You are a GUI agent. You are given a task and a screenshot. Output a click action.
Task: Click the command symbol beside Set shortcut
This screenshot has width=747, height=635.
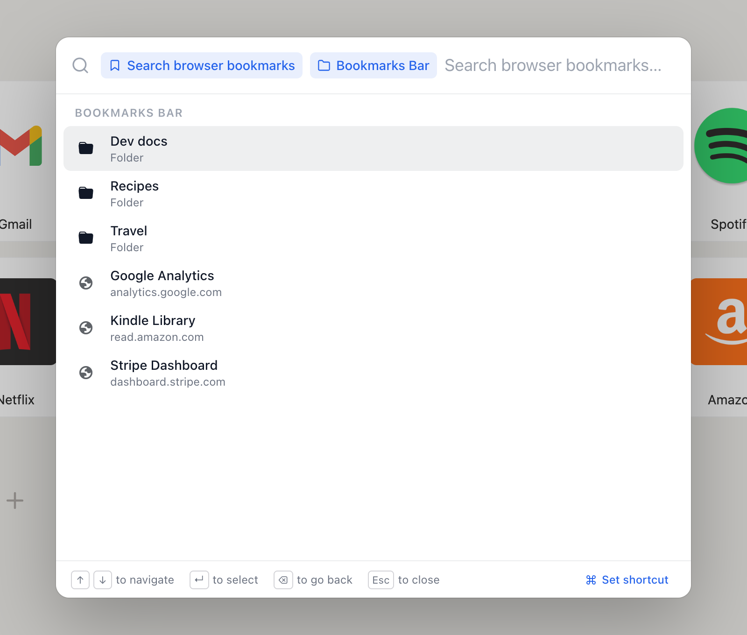point(591,580)
